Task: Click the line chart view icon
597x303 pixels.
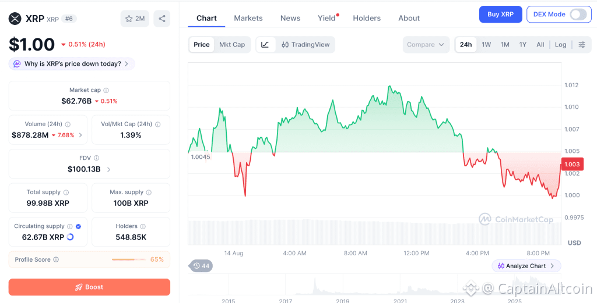Action: [x=265, y=44]
